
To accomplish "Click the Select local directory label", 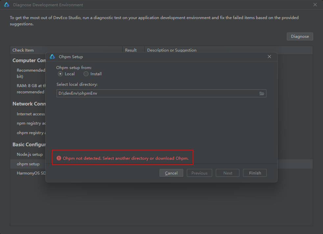I will click(77, 84).
